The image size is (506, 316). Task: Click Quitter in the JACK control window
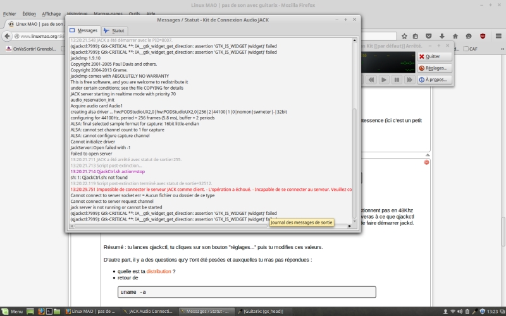(x=435, y=56)
